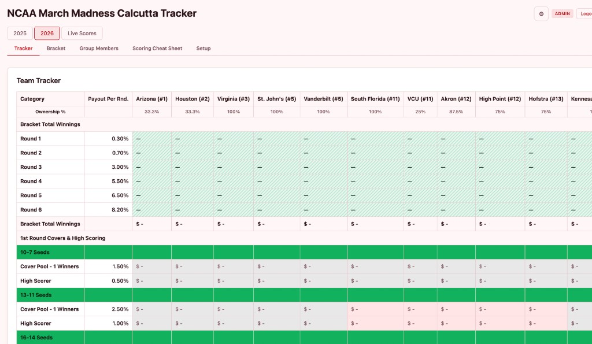592x344 pixels.
Task: Open the Live Scores view
Action: click(82, 33)
